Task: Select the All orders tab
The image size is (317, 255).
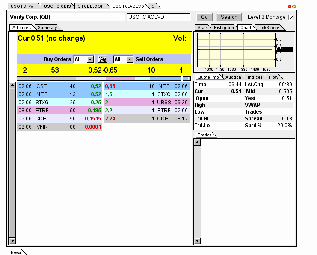Action: point(22,28)
